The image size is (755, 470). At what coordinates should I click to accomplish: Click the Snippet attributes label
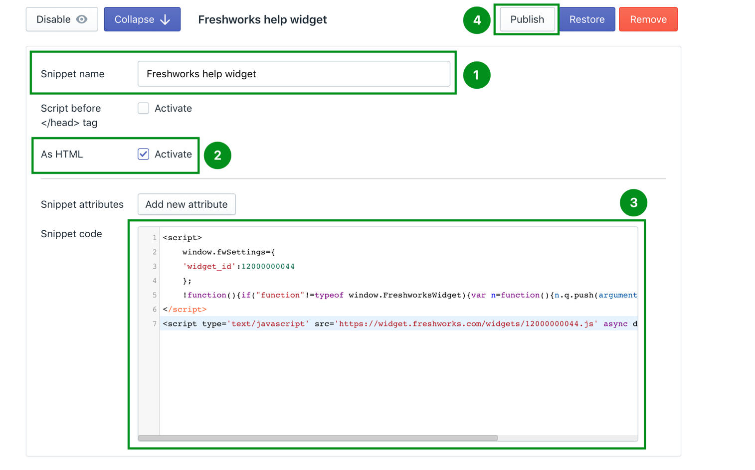pos(82,204)
